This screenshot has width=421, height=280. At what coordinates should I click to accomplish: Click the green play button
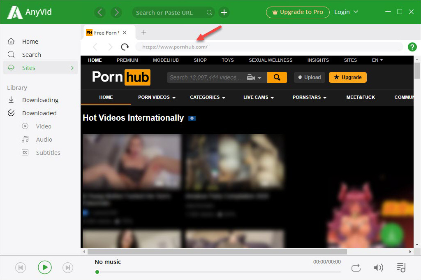coord(44,267)
